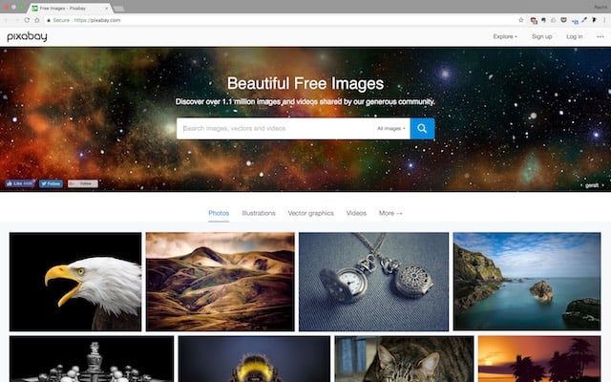
Task: Click the browser reload icon
Action: click(x=27, y=19)
